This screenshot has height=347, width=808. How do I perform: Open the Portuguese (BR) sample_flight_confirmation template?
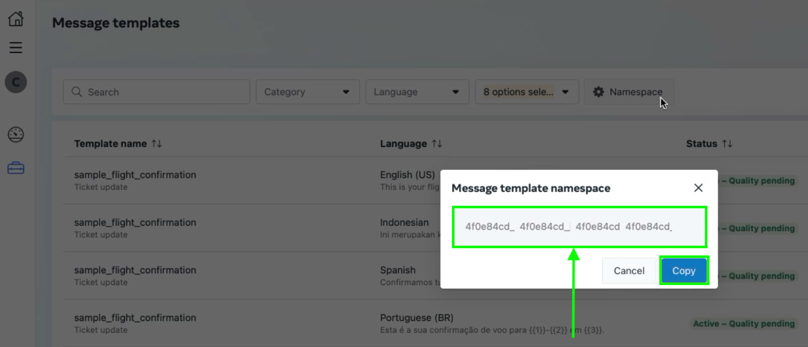point(135,318)
